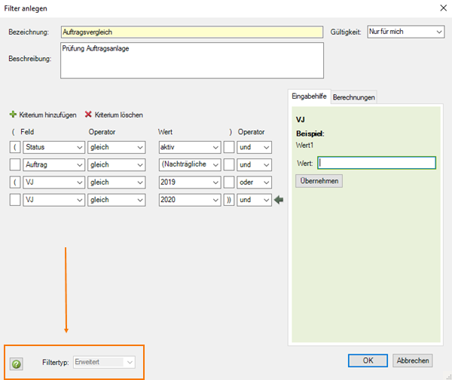
Task: Focus the Bezeichnung field 'Auftragsvergleich'
Action: coord(192,32)
